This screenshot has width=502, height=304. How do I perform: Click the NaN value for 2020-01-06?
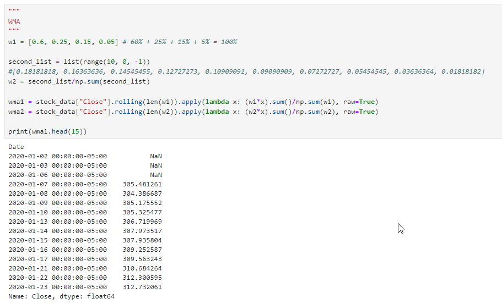coord(156,175)
